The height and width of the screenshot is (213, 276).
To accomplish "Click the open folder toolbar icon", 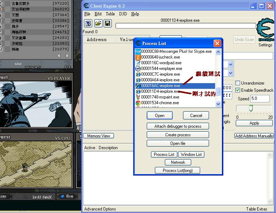I will (98, 23).
